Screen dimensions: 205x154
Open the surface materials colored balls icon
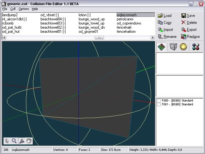click(195, 47)
